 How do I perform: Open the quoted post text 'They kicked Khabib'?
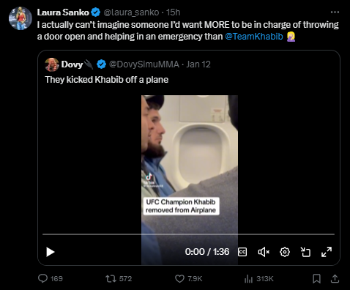pos(107,80)
